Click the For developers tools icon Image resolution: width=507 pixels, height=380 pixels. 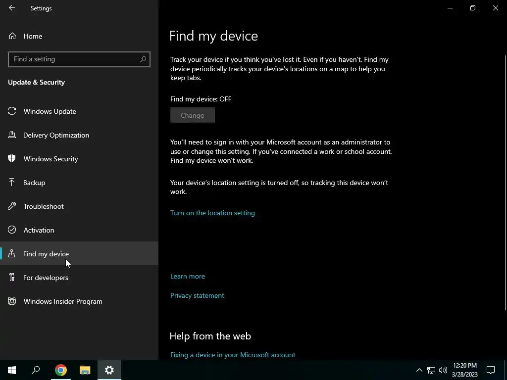coord(12,277)
